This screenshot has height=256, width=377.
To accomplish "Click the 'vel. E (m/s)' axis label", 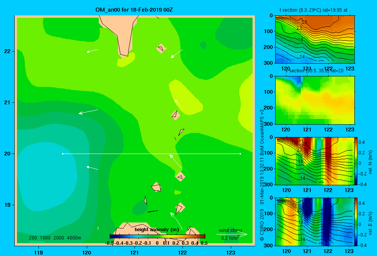I will [x=371, y=223].
